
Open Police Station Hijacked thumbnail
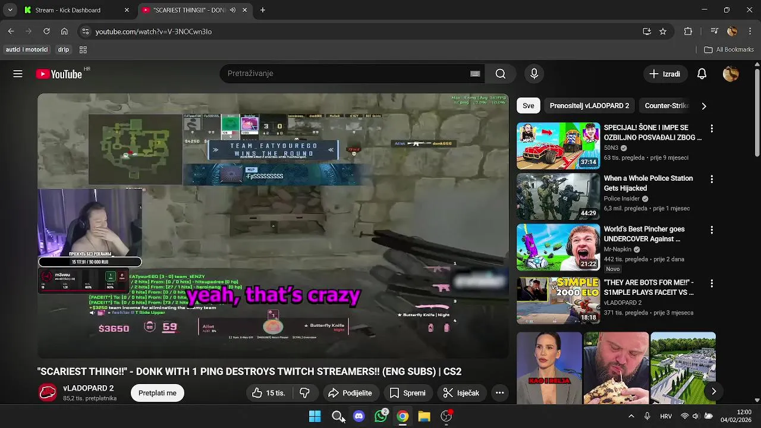[x=558, y=197]
